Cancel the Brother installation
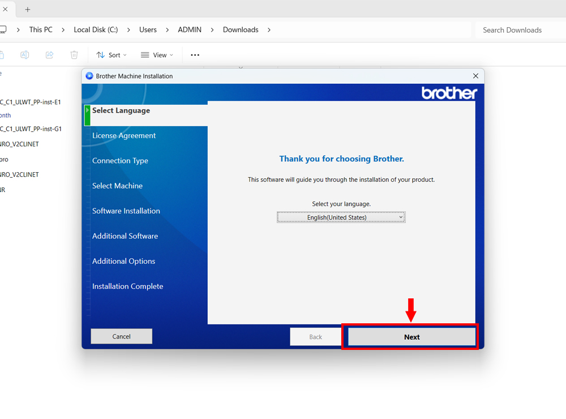The image size is (566, 419). pyautogui.click(x=121, y=336)
